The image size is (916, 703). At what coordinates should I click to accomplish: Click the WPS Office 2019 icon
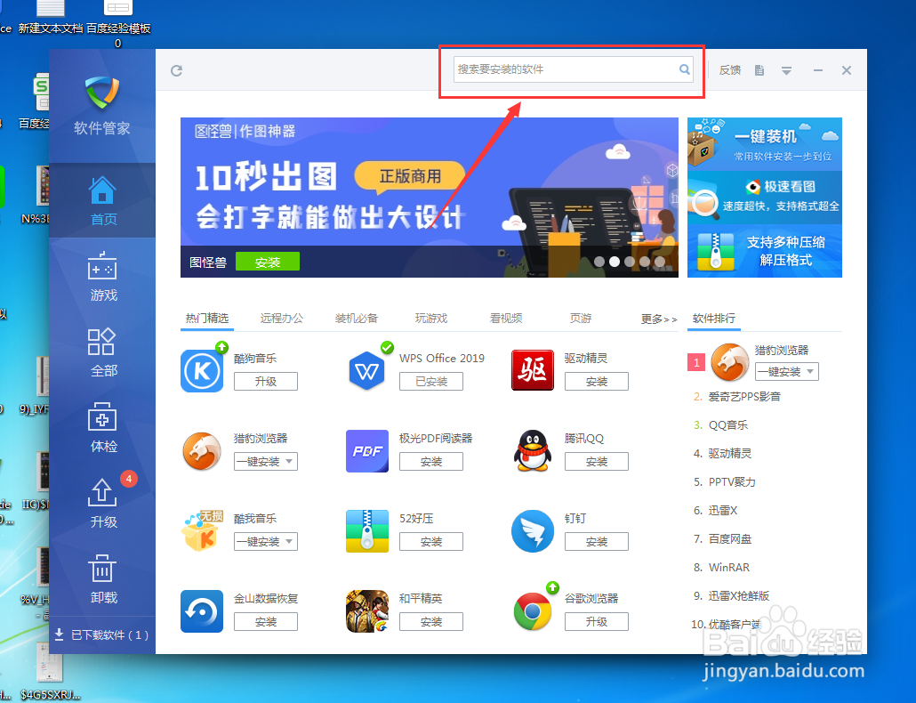click(x=367, y=370)
